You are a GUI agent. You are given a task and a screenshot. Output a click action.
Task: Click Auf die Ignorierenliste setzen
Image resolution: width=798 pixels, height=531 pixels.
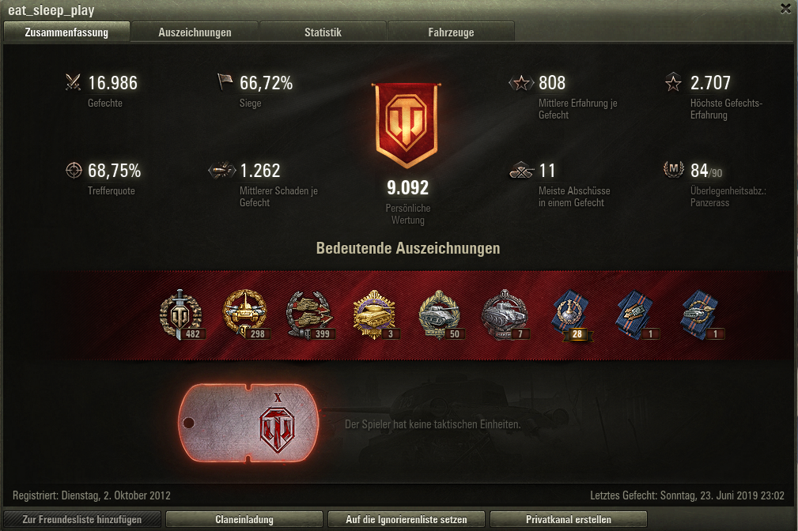pyautogui.click(x=407, y=519)
